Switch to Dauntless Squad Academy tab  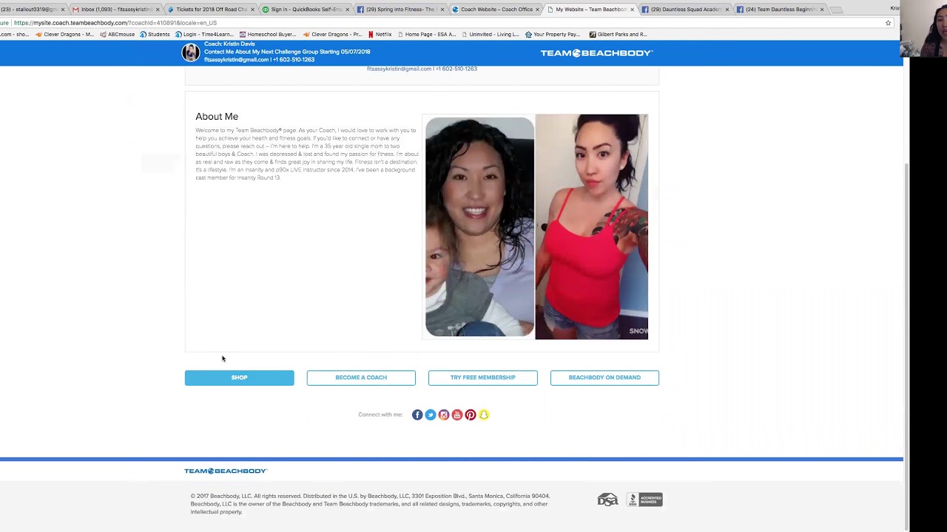tap(684, 10)
